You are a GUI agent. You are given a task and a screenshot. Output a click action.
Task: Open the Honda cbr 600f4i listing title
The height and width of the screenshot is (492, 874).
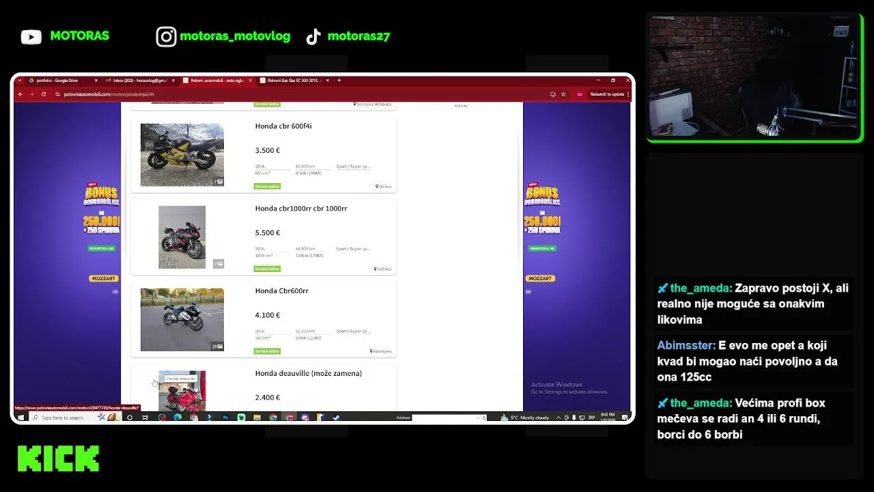(x=283, y=126)
